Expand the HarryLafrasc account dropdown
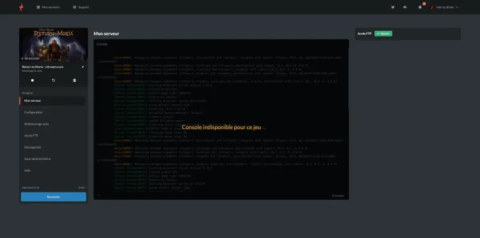The image size is (480, 238). (447, 7)
